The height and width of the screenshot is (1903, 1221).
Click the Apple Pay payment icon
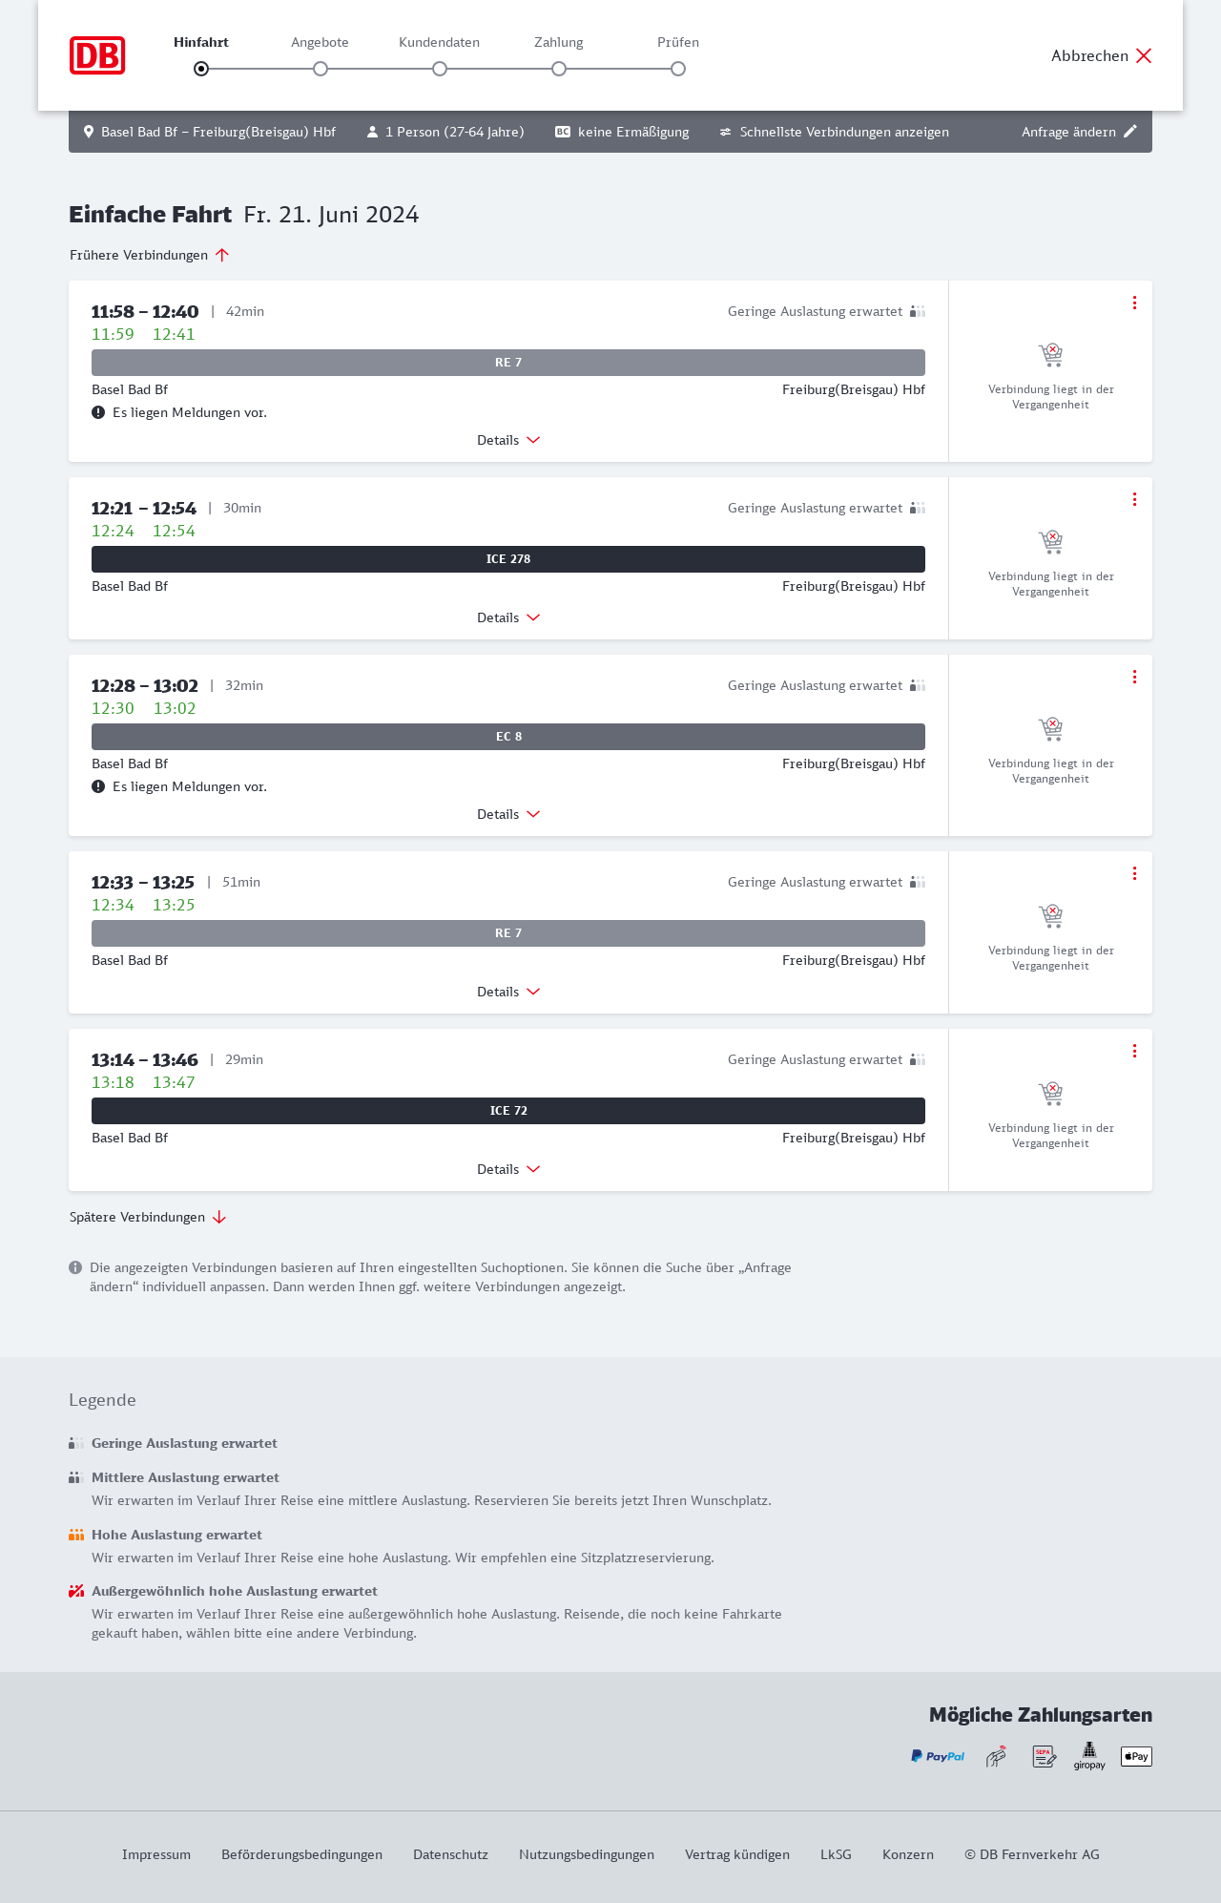coord(1136,1756)
